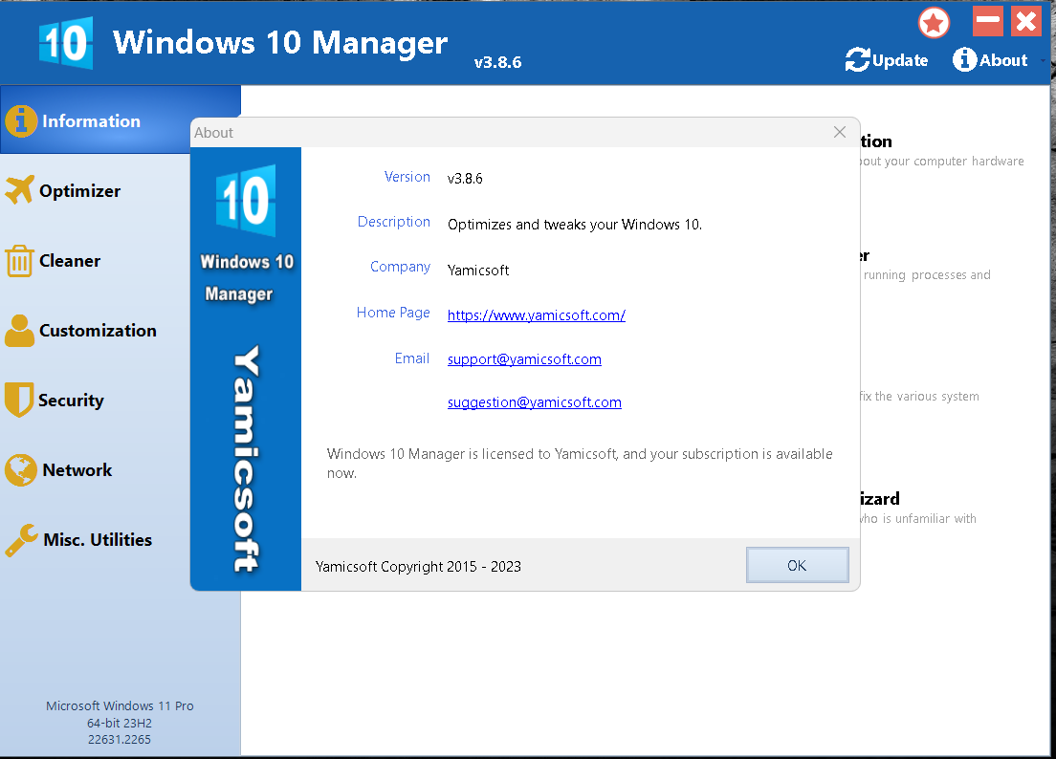This screenshot has height=759, width=1056.
Task: Confirm the About dialog with OK
Action: [798, 565]
